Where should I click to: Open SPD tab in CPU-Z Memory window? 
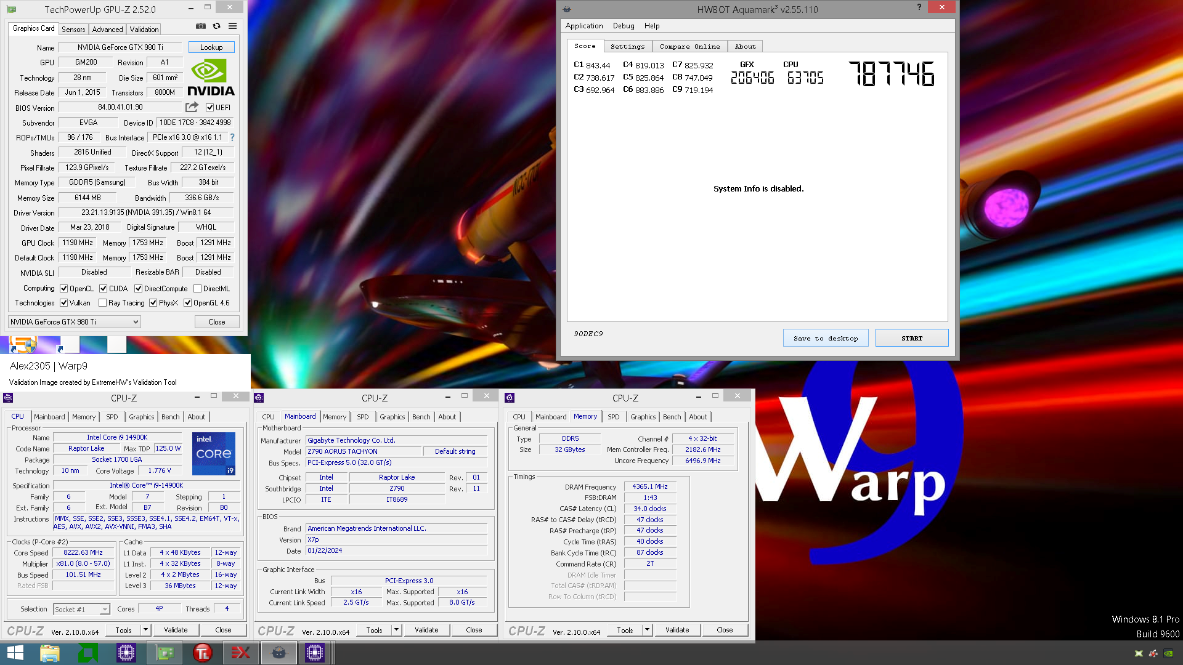(613, 417)
